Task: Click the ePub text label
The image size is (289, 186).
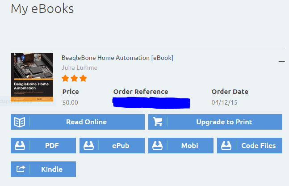Action: point(121,145)
